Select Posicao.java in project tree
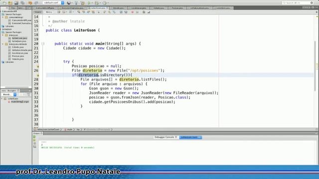 [18, 56]
